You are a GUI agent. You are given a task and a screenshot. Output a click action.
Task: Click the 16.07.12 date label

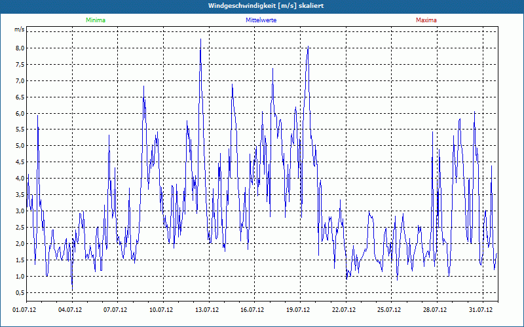(252, 310)
